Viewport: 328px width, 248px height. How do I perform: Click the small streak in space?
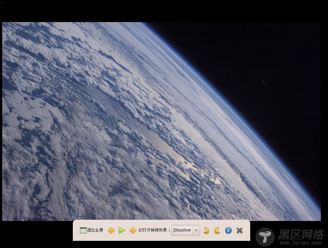pos(263,83)
